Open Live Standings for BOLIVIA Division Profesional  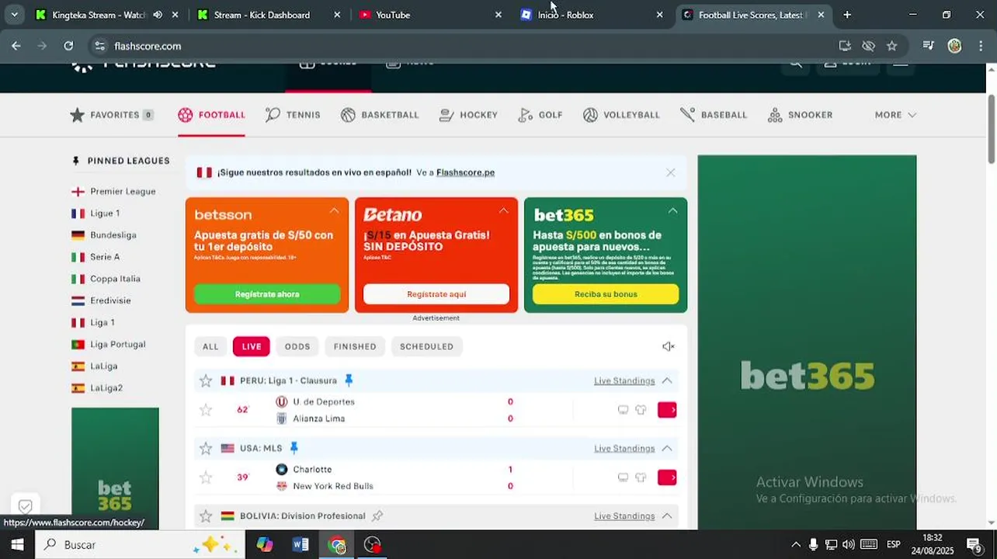pyautogui.click(x=624, y=516)
